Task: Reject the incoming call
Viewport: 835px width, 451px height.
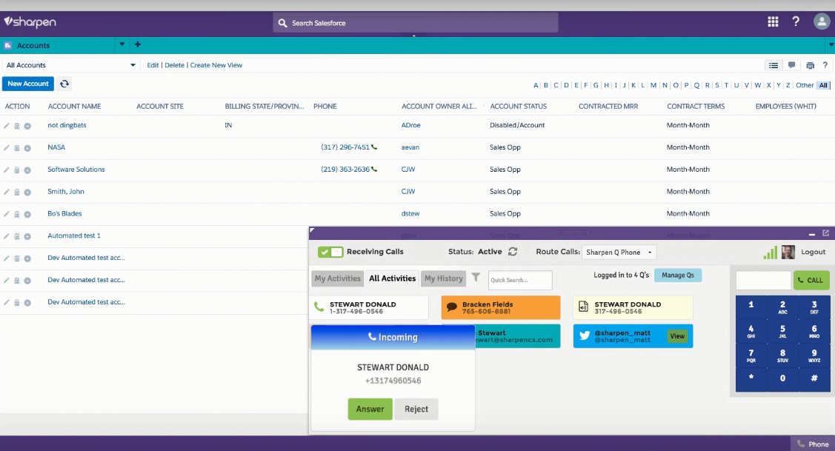Action: (416, 409)
